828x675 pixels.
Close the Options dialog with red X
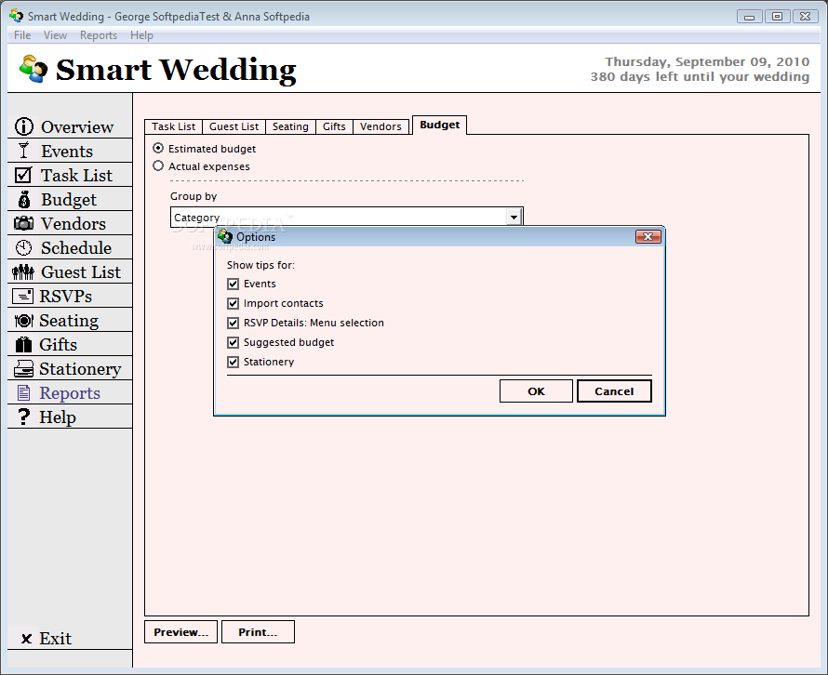(648, 236)
